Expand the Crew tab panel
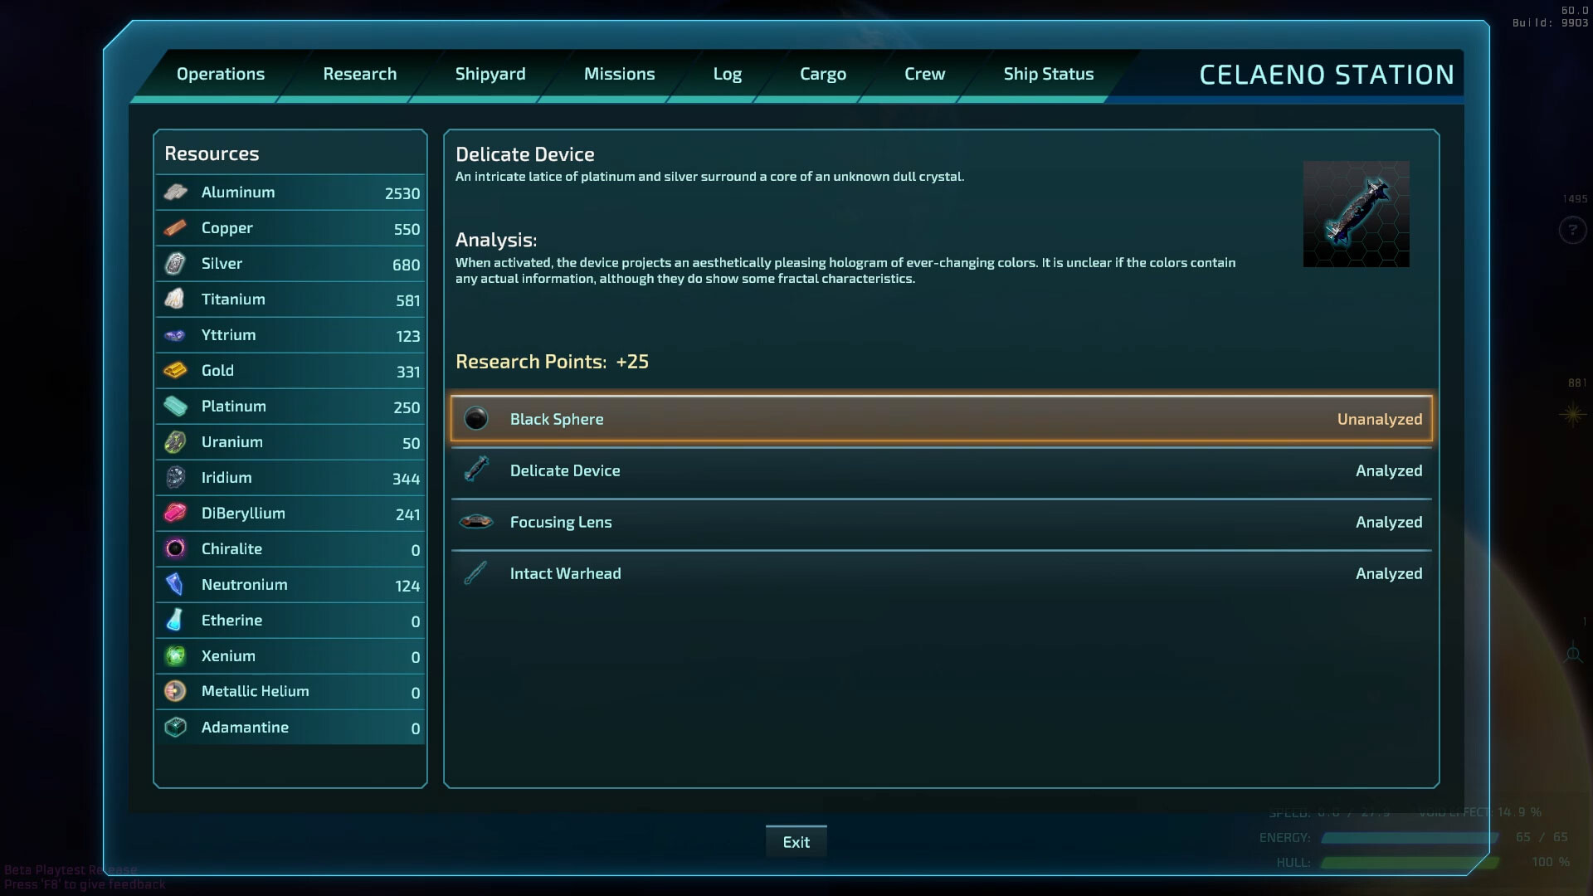 click(x=923, y=73)
